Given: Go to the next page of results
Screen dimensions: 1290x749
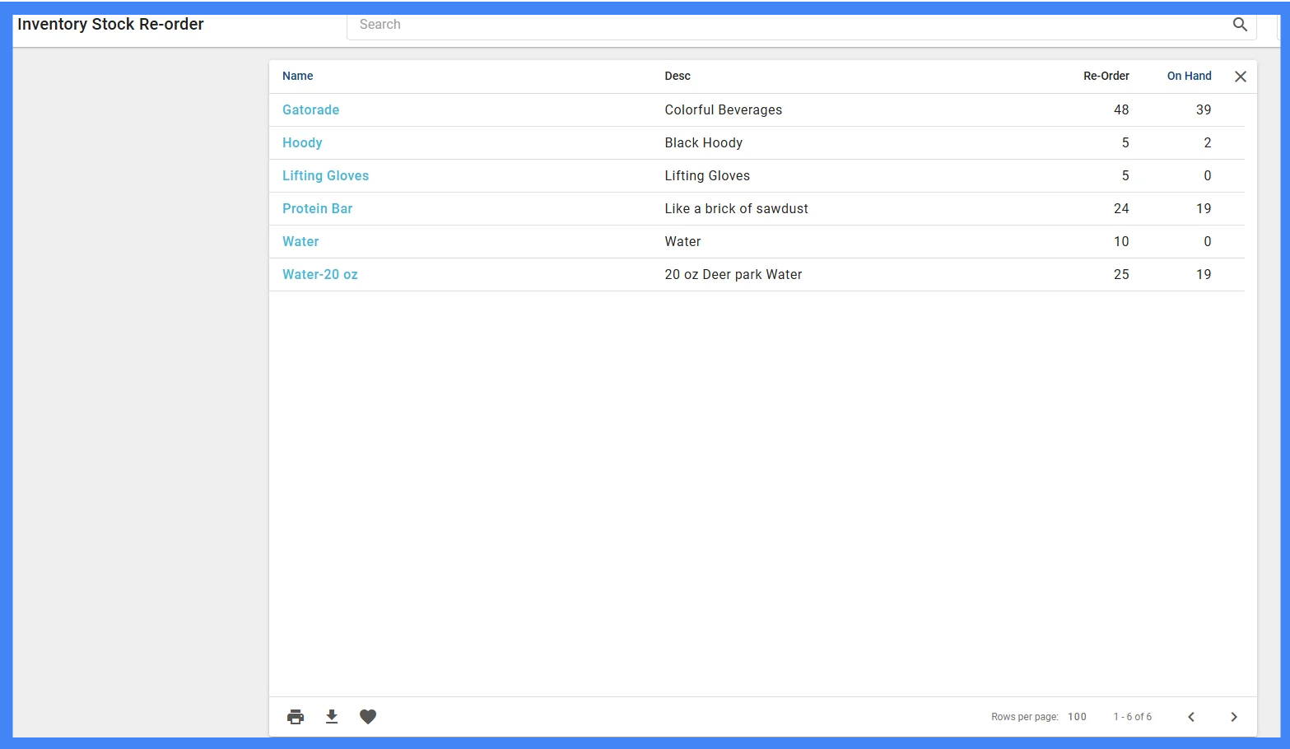Looking at the screenshot, I should 1234,717.
